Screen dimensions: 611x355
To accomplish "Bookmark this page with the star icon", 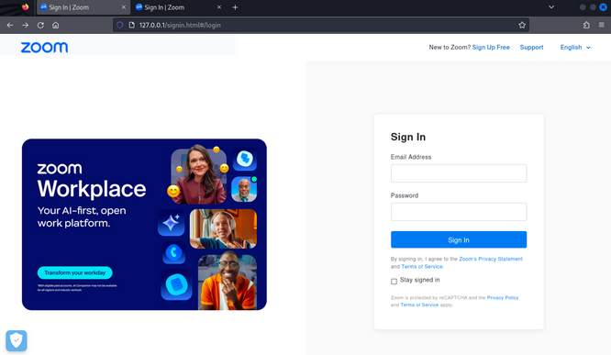I will pyautogui.click(x=522, y=25).
